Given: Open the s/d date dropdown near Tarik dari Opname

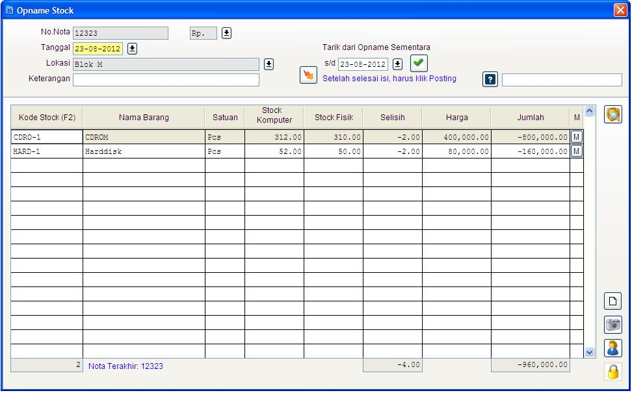Looking at the screenshot, I should [x=397, y=64].
